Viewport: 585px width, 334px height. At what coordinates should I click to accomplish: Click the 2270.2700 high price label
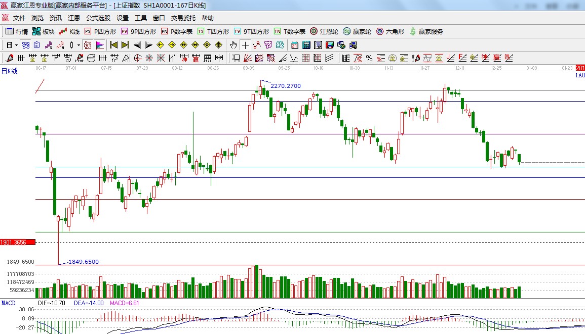(285, 86)
